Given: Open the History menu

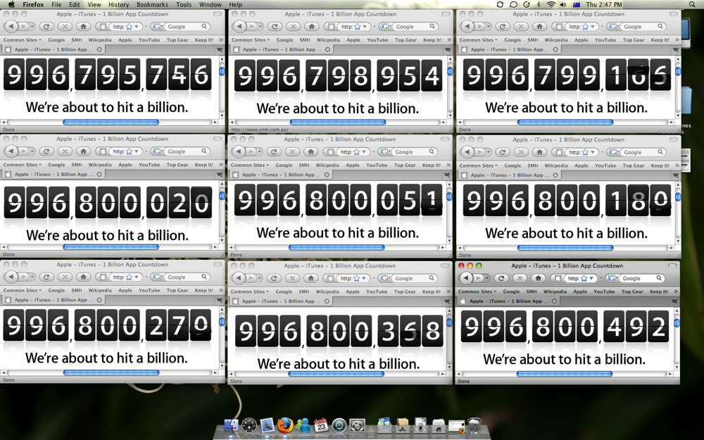Looking at the screenshot, I should (118, 4).
